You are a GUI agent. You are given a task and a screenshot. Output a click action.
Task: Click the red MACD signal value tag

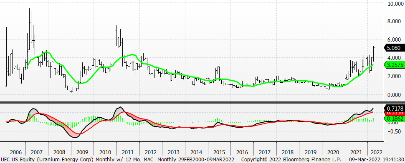click(x=395, y=113)
